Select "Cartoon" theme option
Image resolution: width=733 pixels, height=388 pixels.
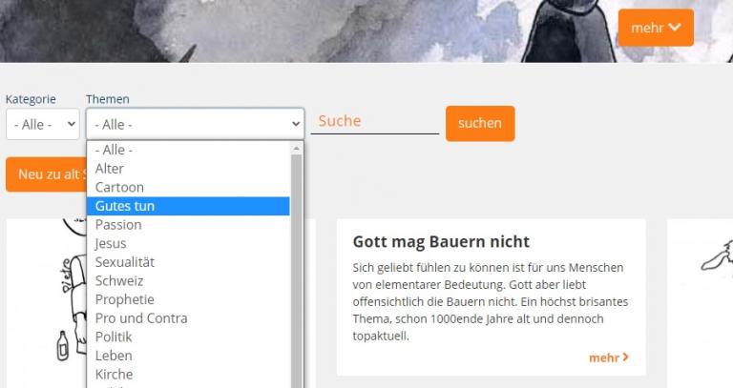[119, 187]
